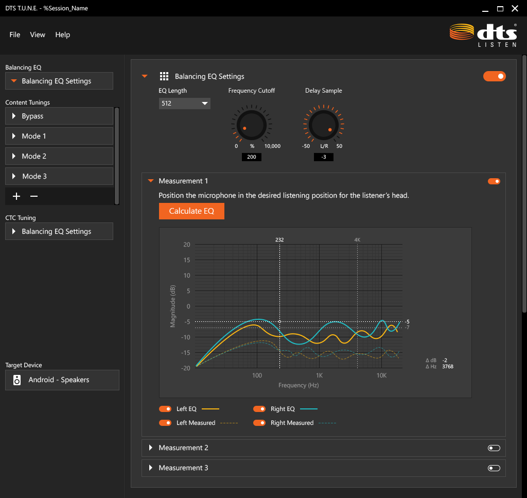Click the microphone positioning instruction text
Viewport: 527px width, 498px height.
(x=284, y=195)
